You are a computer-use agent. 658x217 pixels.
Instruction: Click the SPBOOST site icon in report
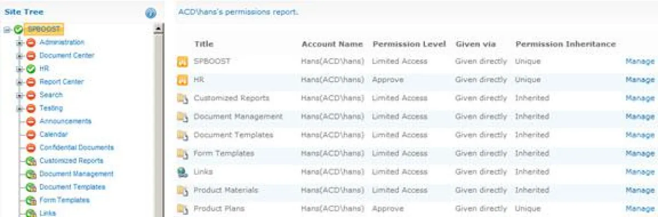point(182,62)
